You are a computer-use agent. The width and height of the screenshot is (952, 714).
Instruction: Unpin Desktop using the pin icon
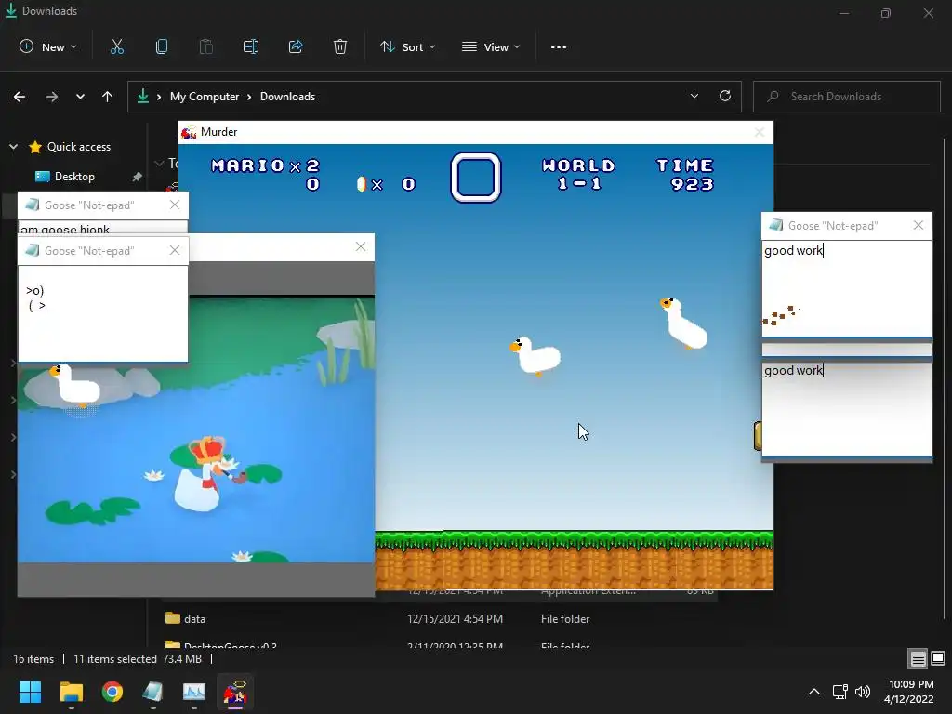point(138,177)
